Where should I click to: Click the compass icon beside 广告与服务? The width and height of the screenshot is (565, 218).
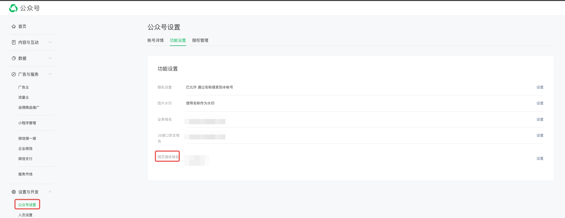pos(14,74)
